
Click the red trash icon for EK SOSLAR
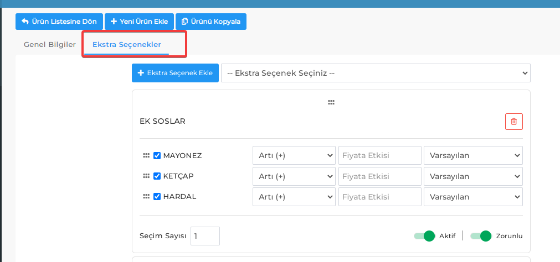pyautogui.click(x=514, y=122)
